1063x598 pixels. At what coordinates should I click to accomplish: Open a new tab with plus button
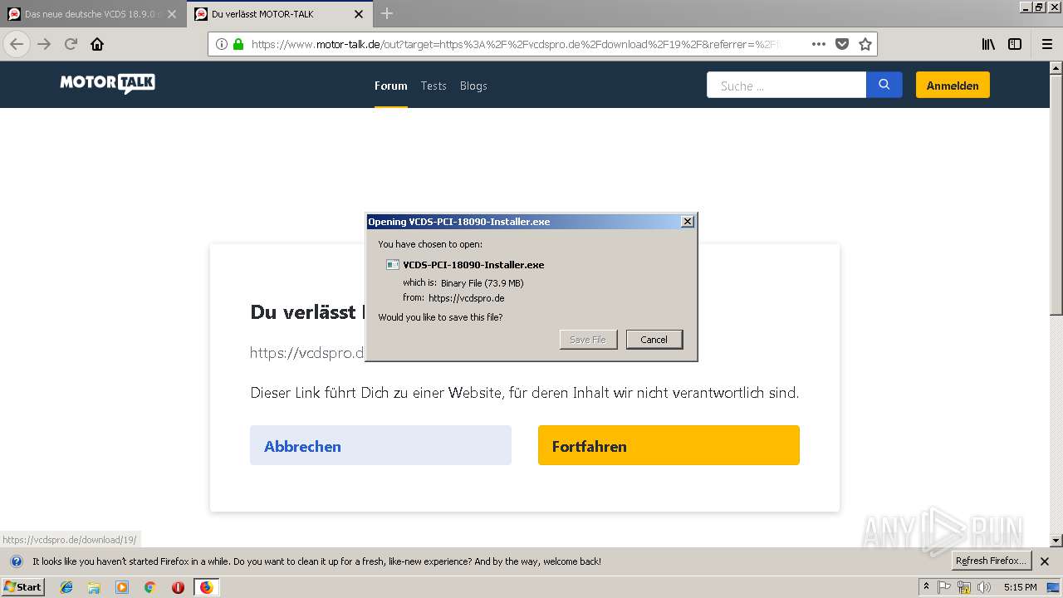point(387,14)
